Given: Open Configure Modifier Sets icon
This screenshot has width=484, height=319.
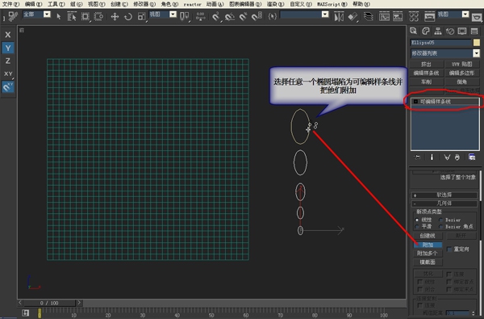Looking at the screenshot, I should point(472,157).
